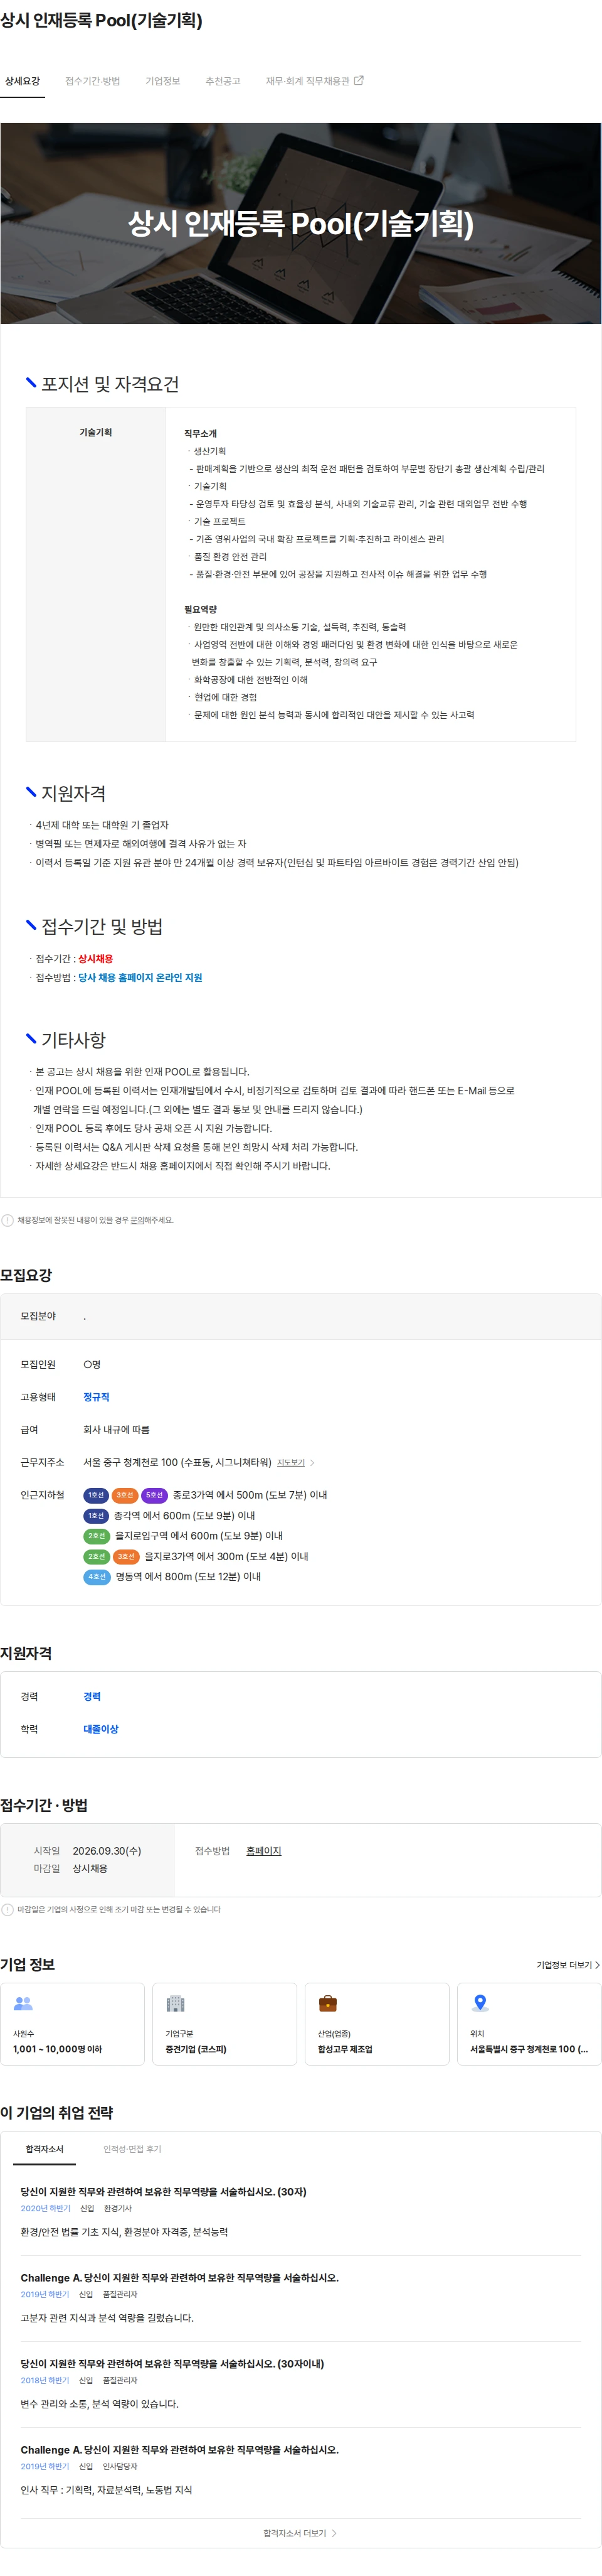602x2576 pixels.
Task: Click the 1호선 badge in 종로3가역 row
Action: 96,1495
